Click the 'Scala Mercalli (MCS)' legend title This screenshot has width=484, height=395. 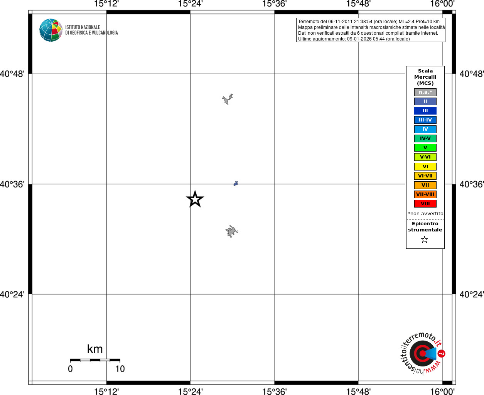click(x=425, y=77)
